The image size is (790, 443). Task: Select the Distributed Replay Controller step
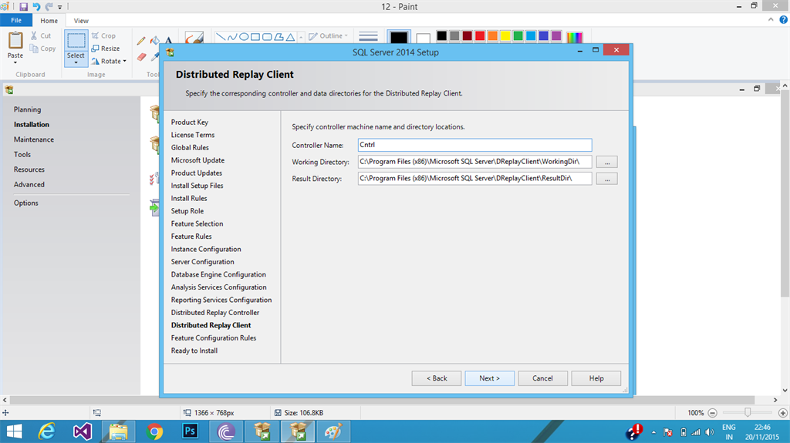215,312
